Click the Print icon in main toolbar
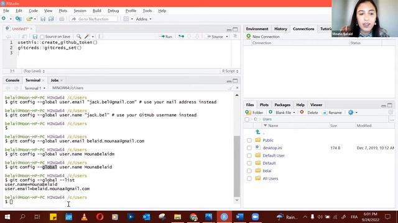This screenshot has height=223, width=398. click(62, 19)
